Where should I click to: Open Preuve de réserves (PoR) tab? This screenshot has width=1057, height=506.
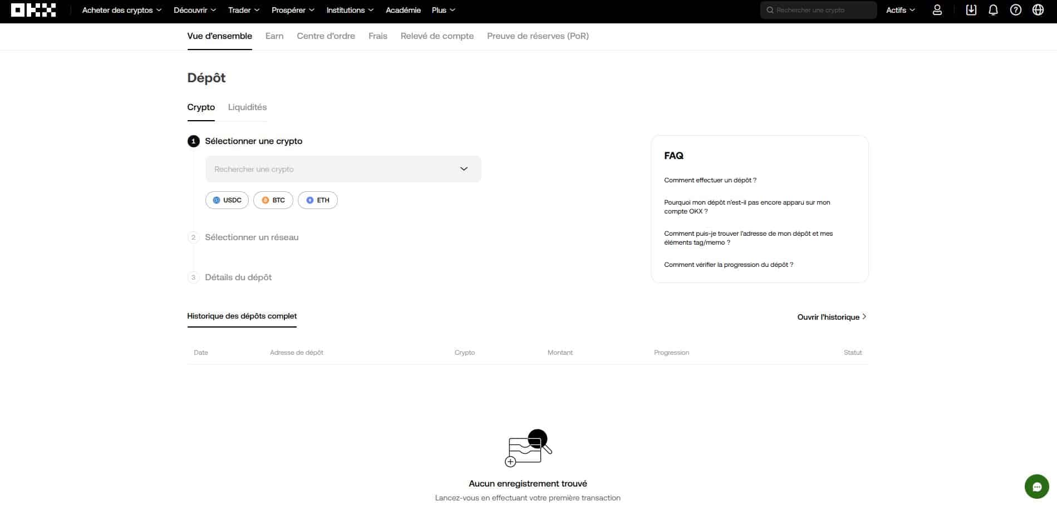[x=538, y=36]
